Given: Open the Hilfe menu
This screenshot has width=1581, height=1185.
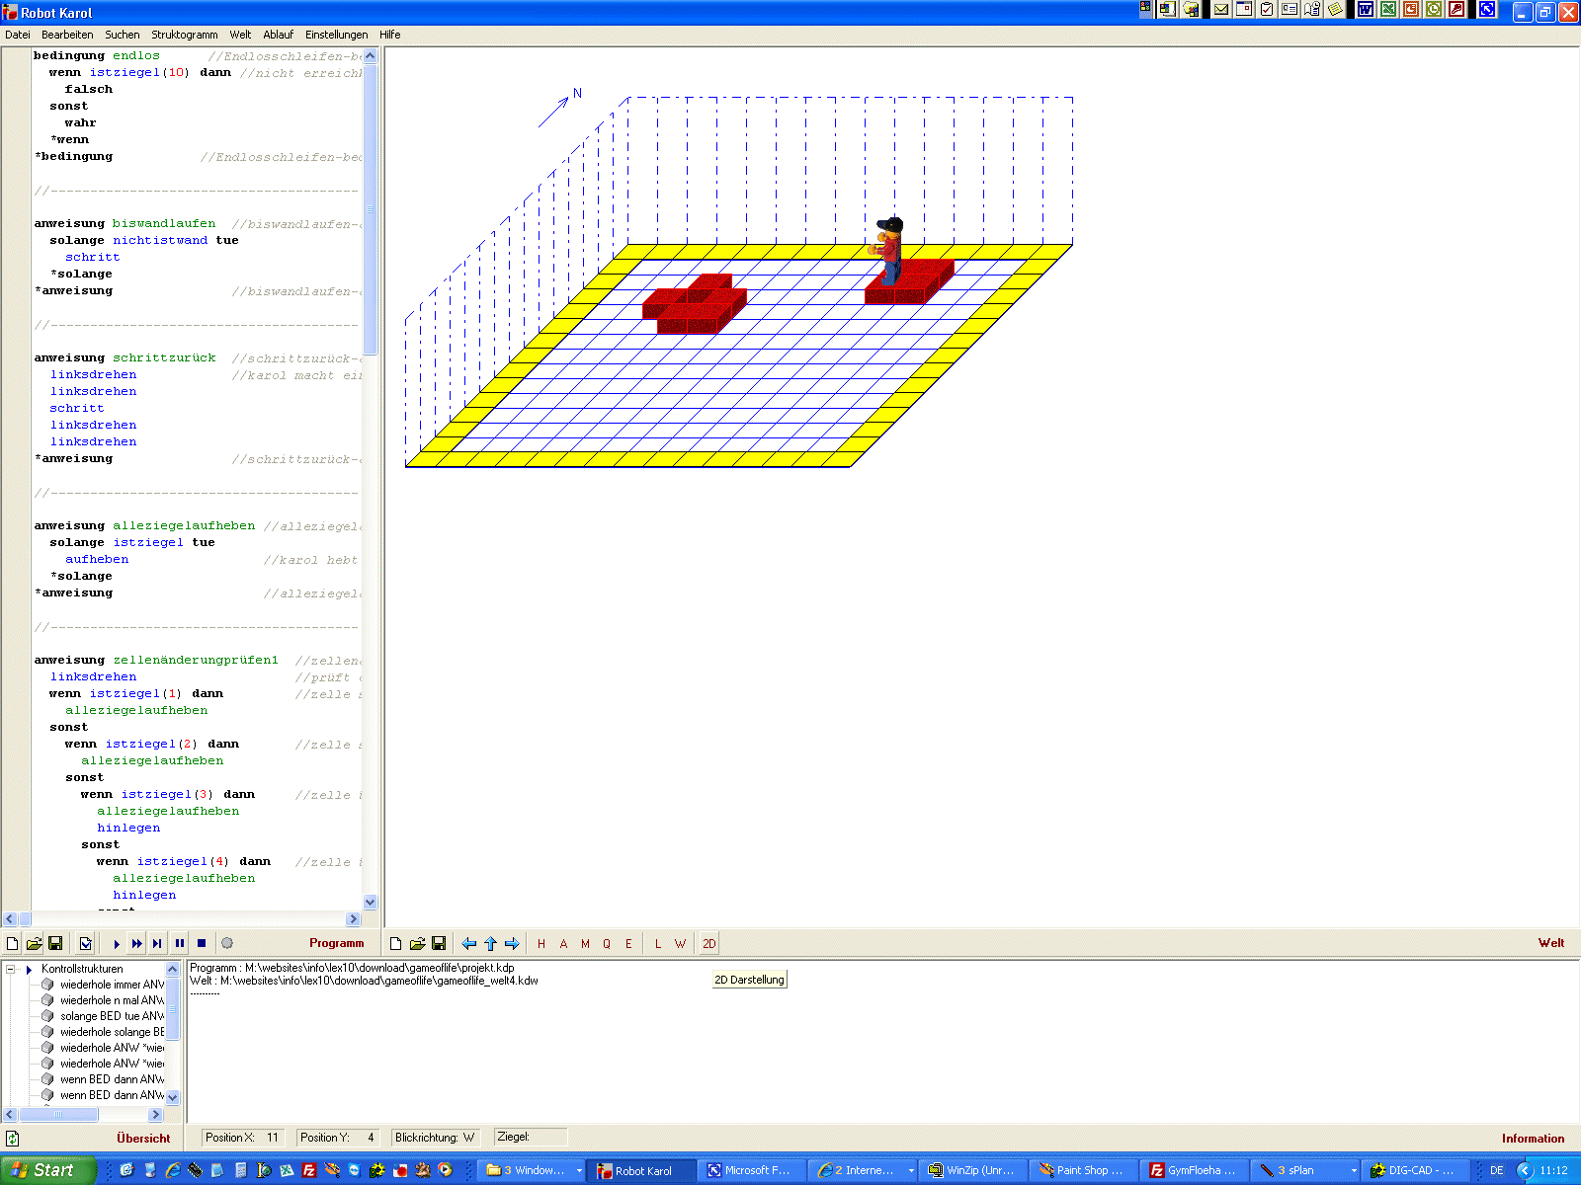Looking at the screenshot, I should [390, 35].
